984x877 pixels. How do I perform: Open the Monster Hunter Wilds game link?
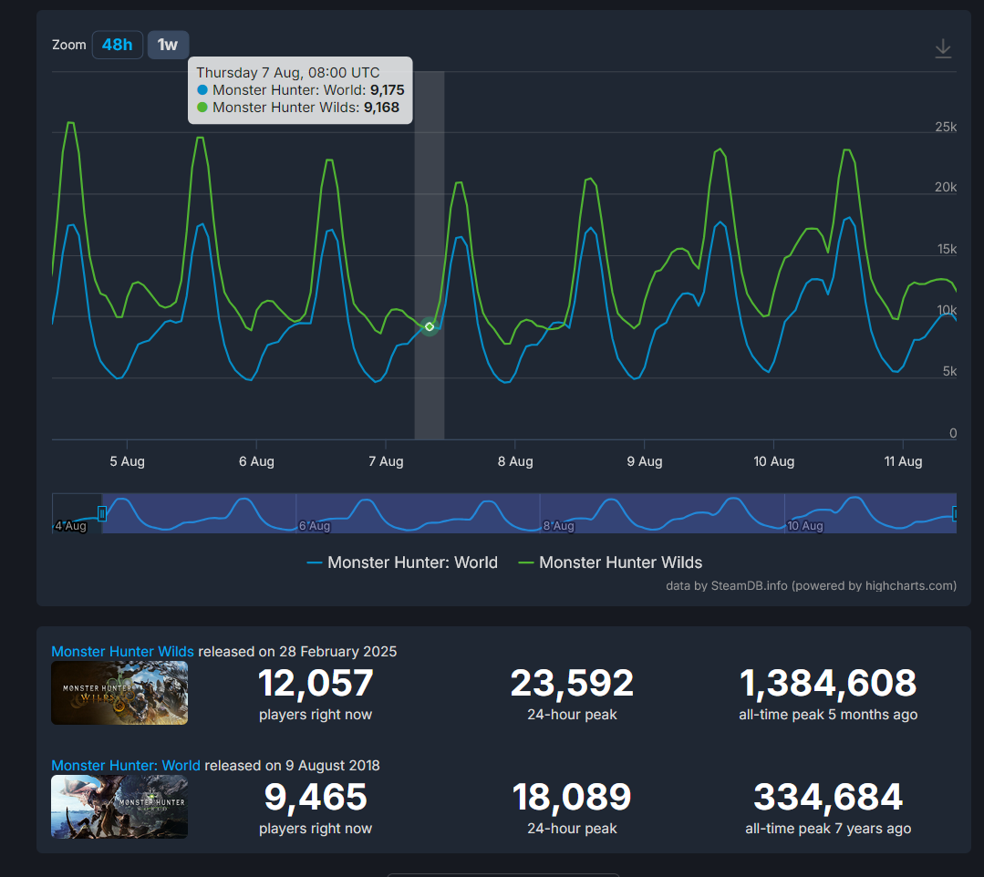click(x=122, y=651)
